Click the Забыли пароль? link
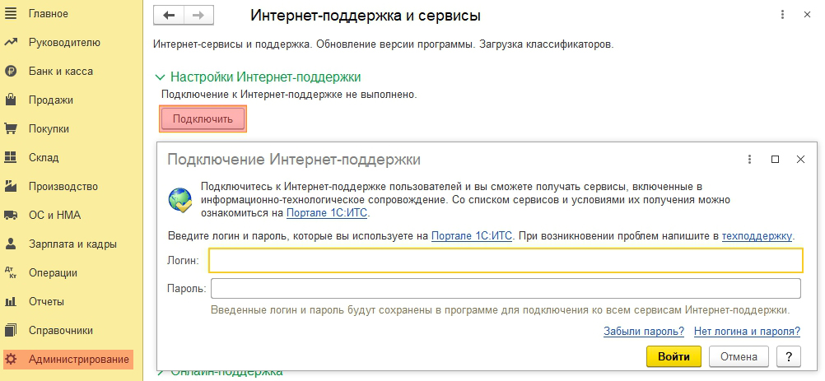Image resolution: width=825 pixels, height=381 pixels. coord(644,331)
